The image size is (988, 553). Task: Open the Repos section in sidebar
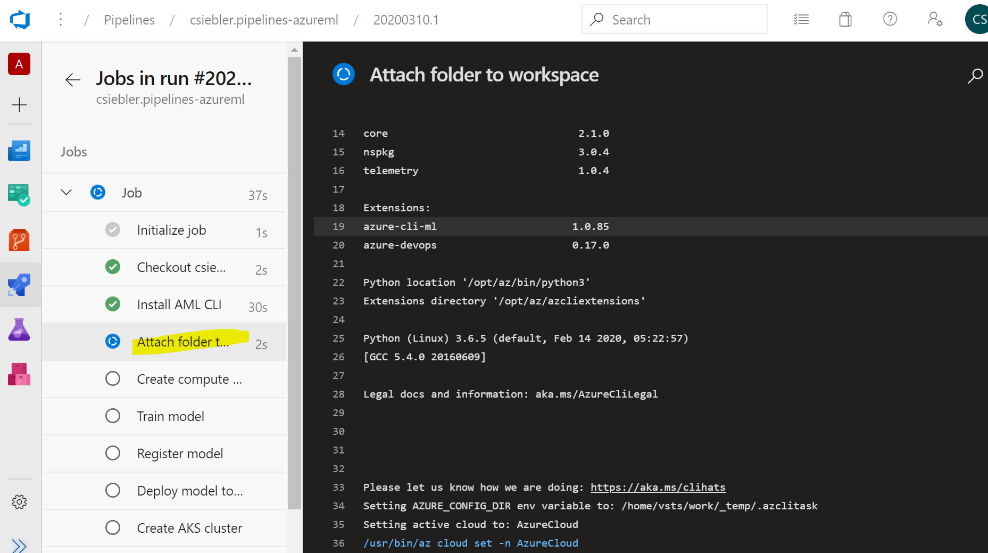point(19,240)
